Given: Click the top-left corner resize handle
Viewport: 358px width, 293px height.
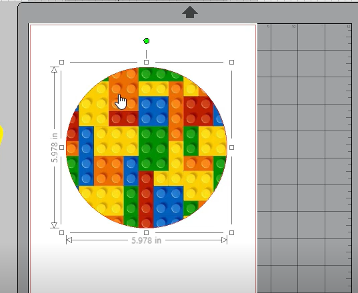Looking at the screenshot, I should pos(61,62).
